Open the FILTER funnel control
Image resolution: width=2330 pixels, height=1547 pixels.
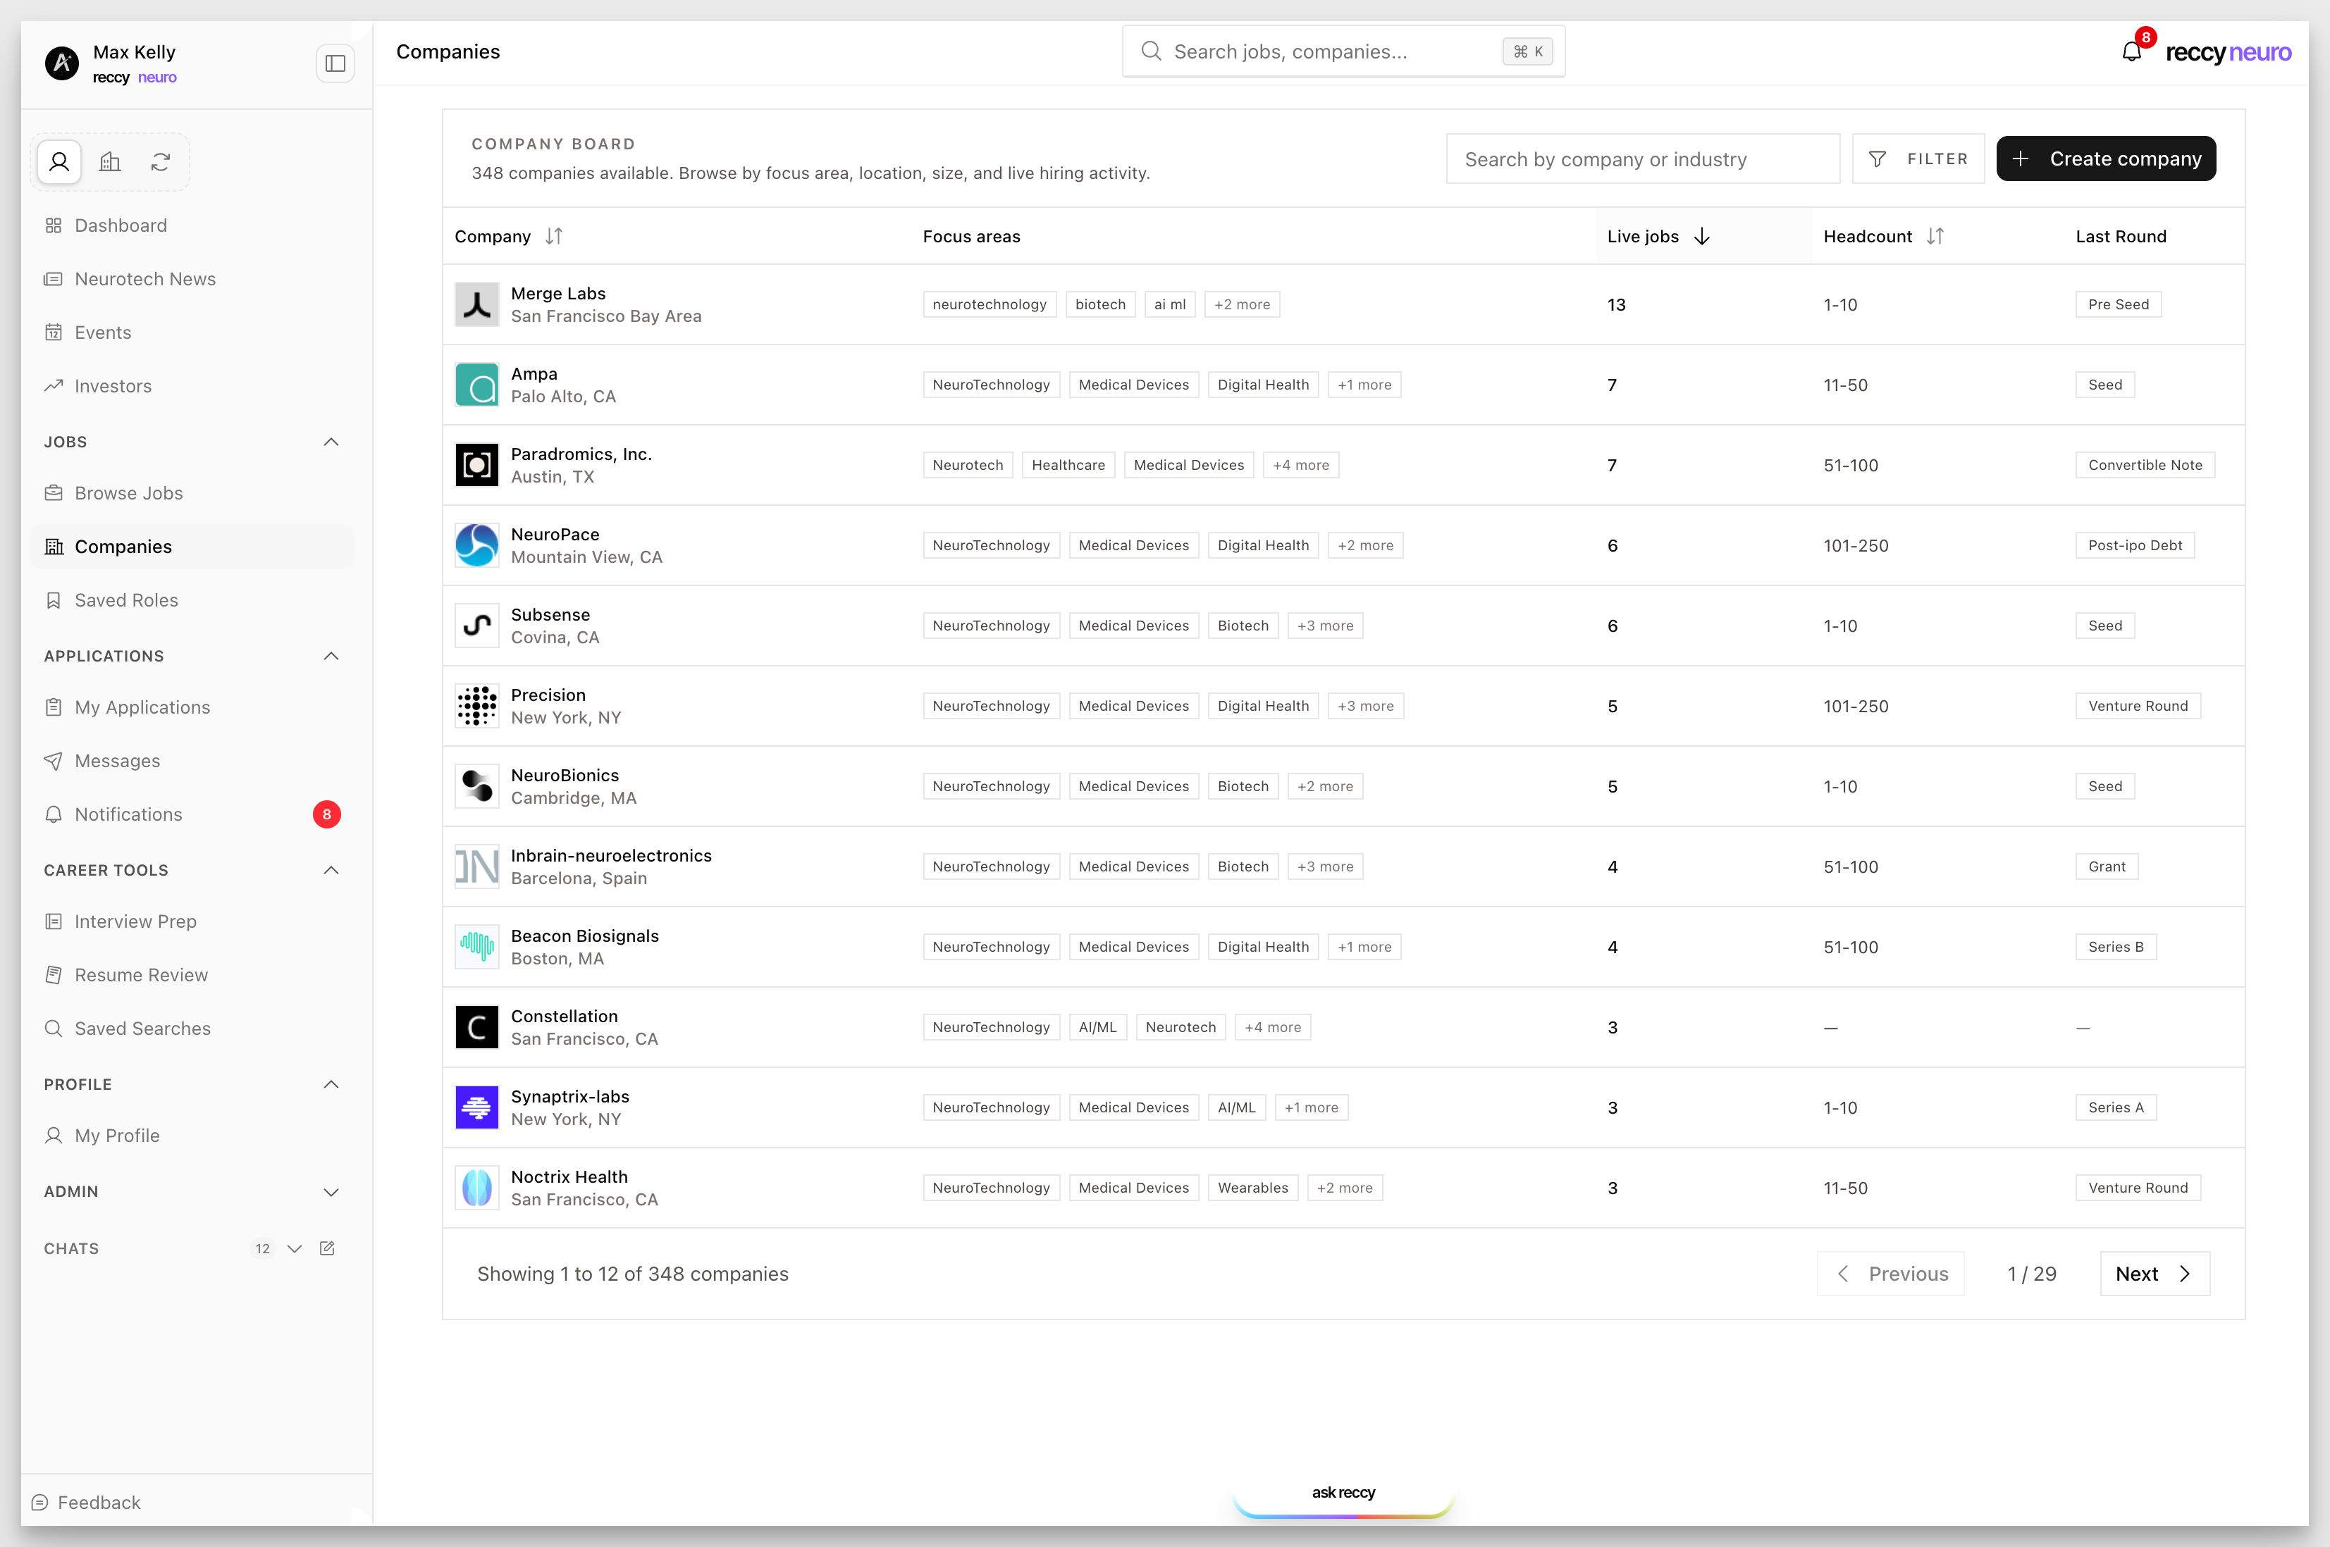(1918, 158)
